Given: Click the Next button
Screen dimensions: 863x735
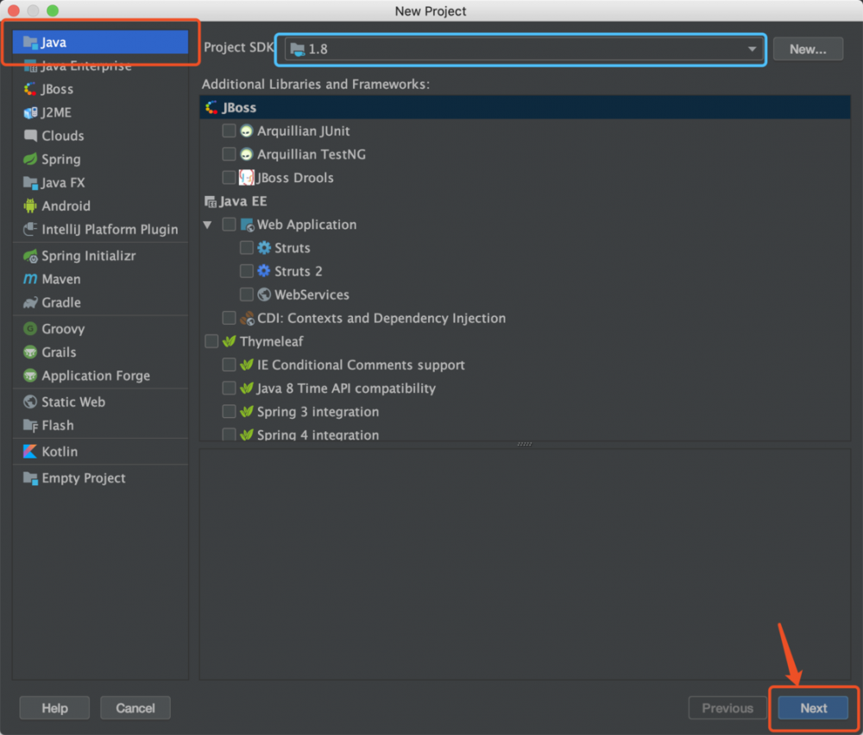Looking at the screenshot, I should (813, 708).
